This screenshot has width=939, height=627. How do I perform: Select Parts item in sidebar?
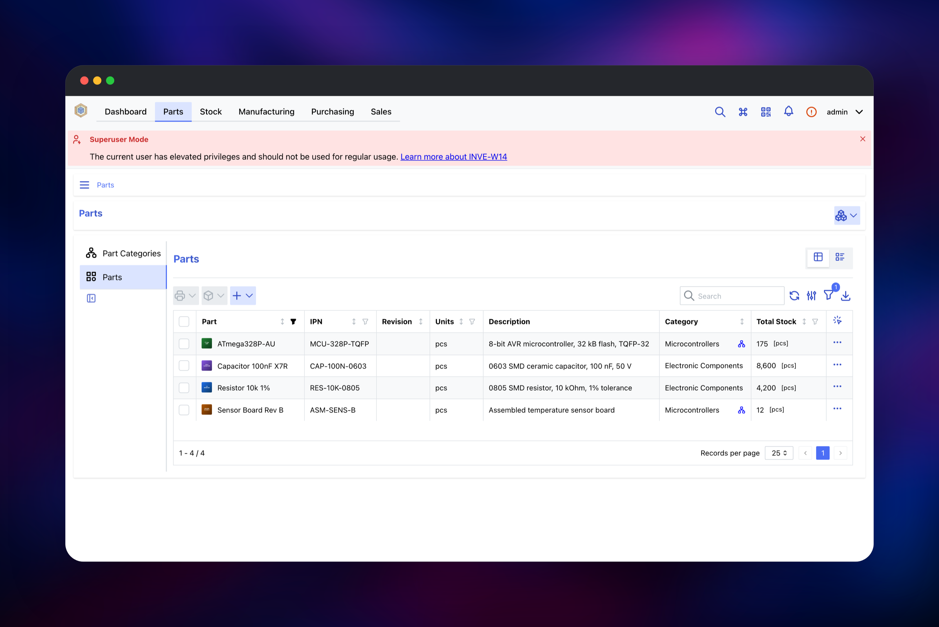pos(123,277)
